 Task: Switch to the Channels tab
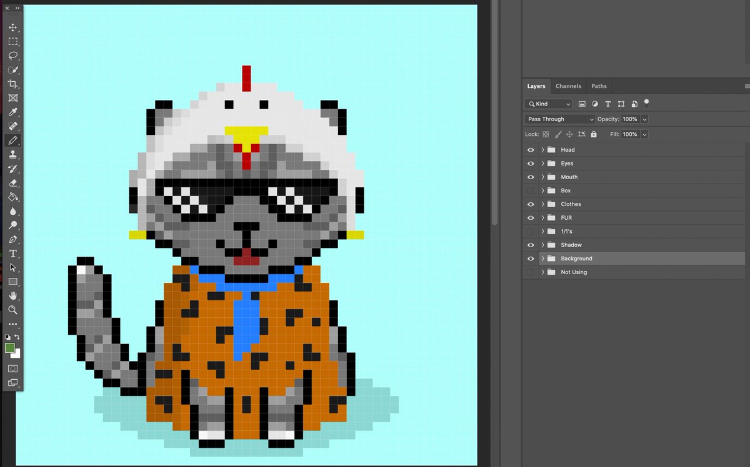point(568,86)
